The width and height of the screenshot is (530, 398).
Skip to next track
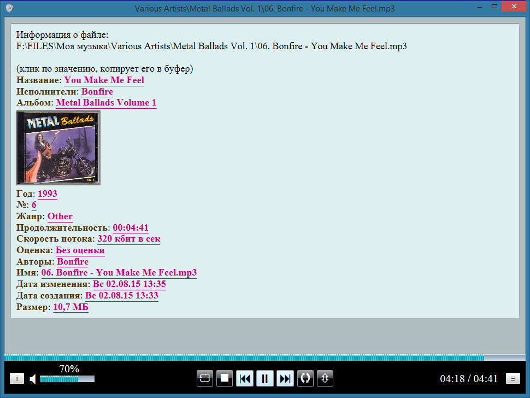[x=285, y=378]
